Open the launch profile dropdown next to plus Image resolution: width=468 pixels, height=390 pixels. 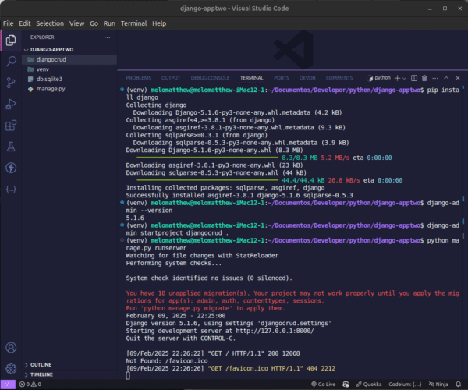click(404, 79)
